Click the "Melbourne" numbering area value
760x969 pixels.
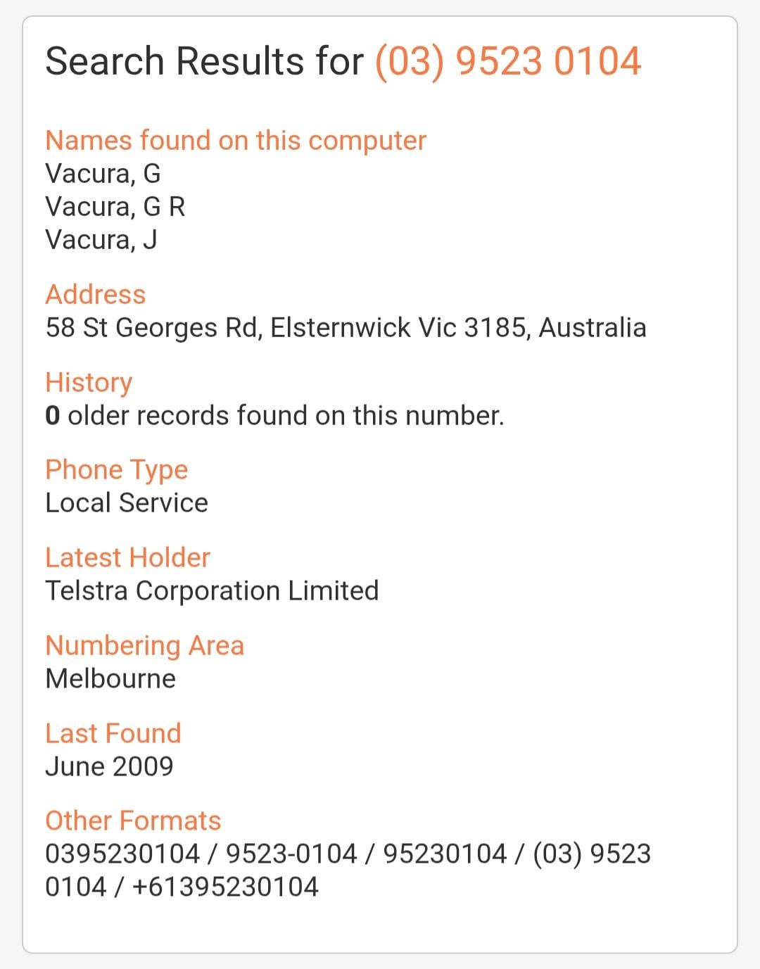click(110, 679)
